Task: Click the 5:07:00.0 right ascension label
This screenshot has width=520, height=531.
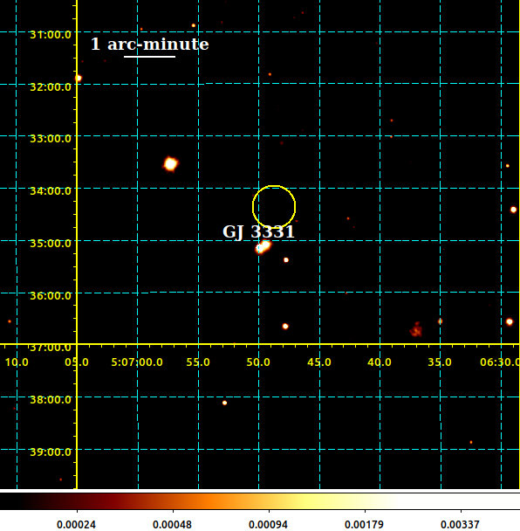Action: click(x=137, y=362)
